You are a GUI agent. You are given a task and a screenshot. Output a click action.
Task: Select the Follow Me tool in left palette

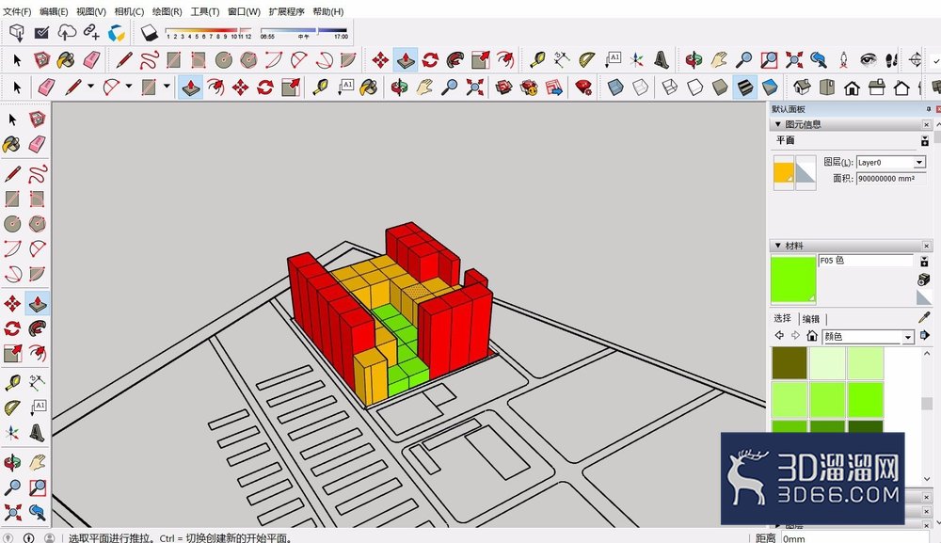[x=38, y=328]
